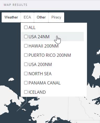Collapse the ECA dropdown menu
Viewport: 100px width, 123px height.
pyautogui.click(x=27, y=17)
